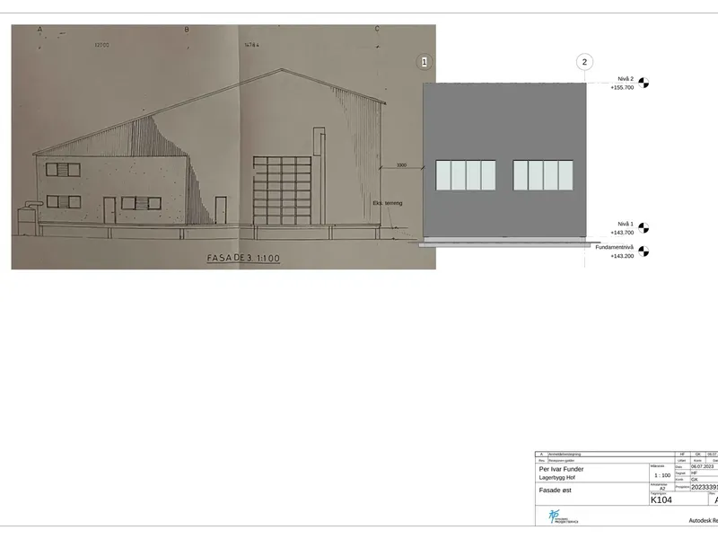
Task: Click the "14784" dimension on old drawing
Action: pyautogui.click(x=252, y=45)
